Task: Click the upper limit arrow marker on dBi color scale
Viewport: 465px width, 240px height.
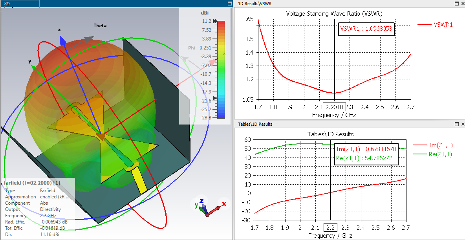Action: (x=215, y=21)
